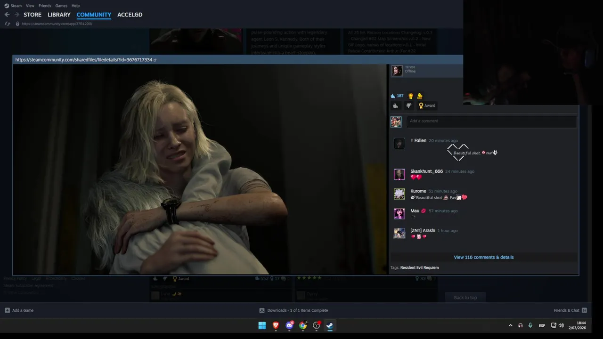This screenshot has width=603, height=339.
Task: View 116 comments & details
Action: [x=484, y=257]
